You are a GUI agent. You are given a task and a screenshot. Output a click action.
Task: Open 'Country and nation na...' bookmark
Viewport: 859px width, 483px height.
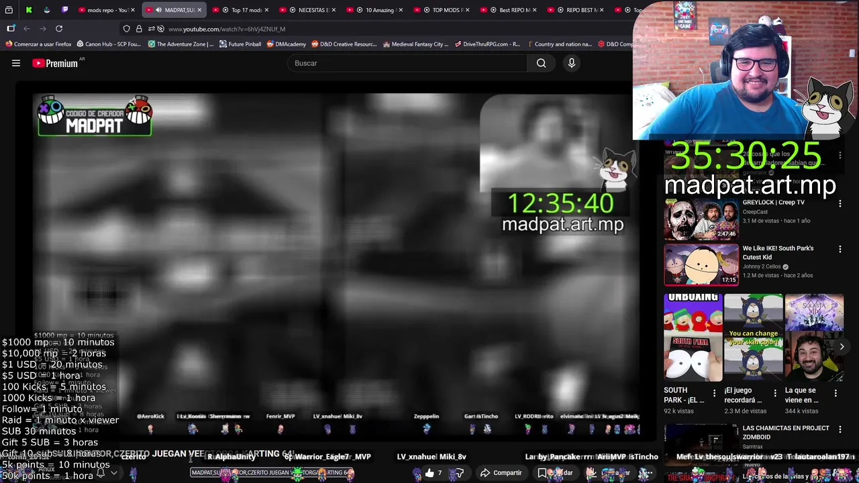pos(558,44)
